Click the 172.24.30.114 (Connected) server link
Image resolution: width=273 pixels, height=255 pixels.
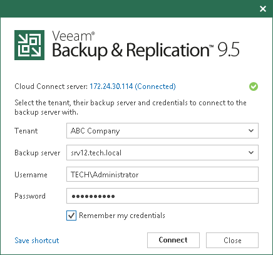133,86
